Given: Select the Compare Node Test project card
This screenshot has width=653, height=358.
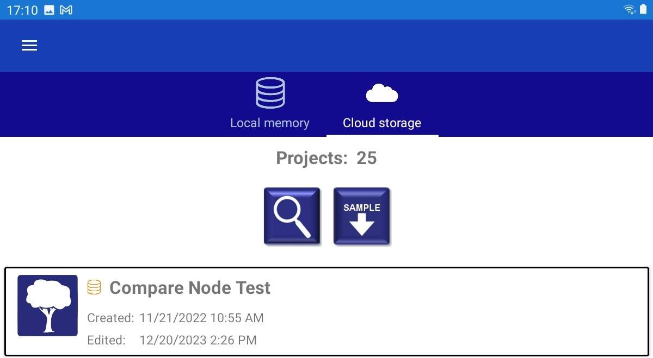Looking at the screenshot, I should click(x=326, y=312).
